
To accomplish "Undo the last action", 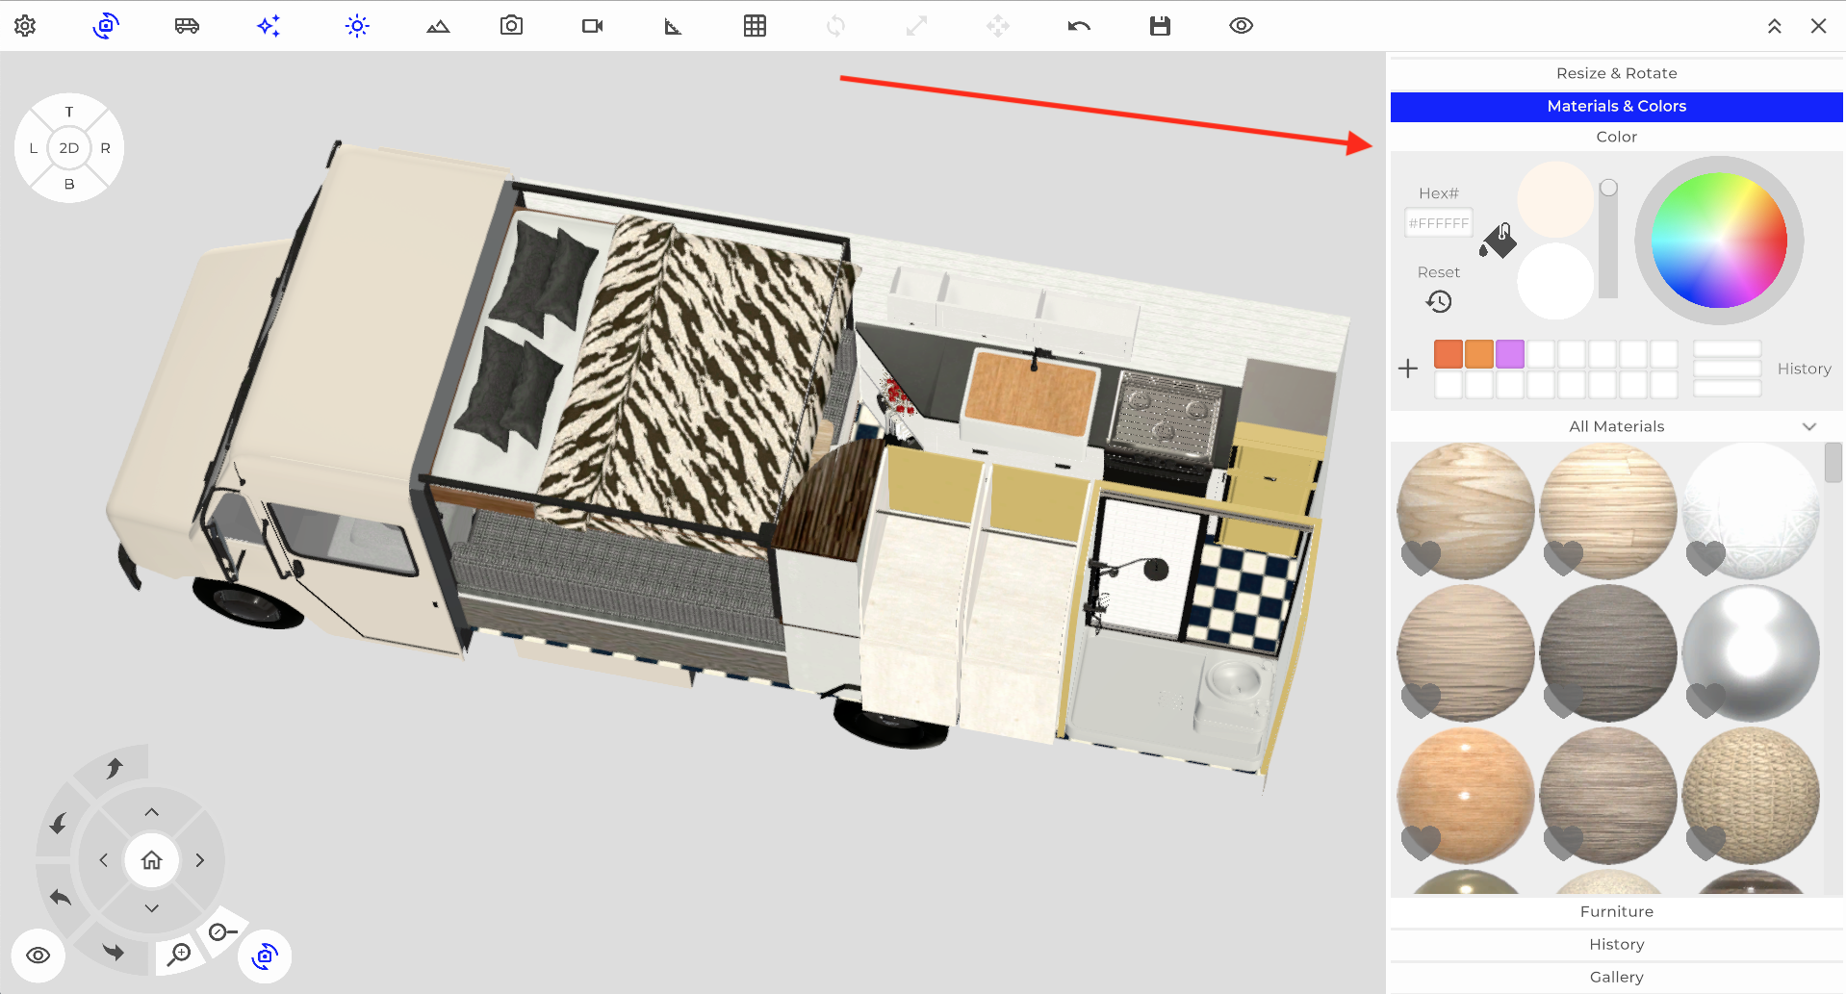I will [x=1079, y=26].
